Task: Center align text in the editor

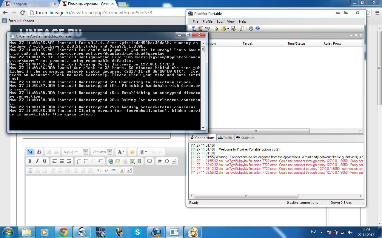Action: click(x=62, y=161)
